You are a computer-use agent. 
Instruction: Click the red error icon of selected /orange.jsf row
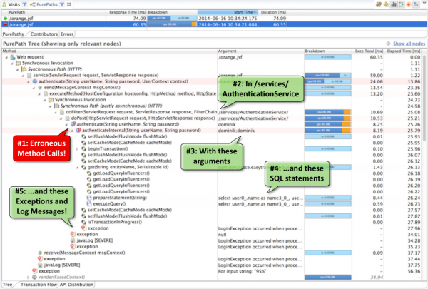(5, 24)
